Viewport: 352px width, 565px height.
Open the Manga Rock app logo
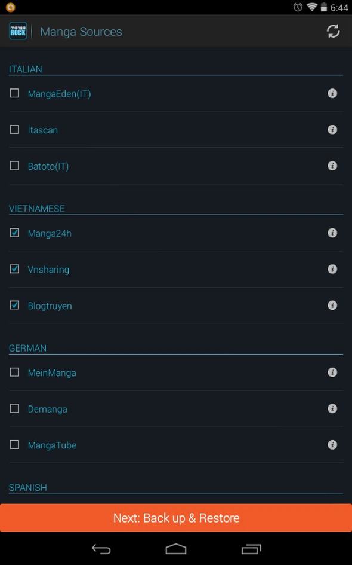(x=18, y=31)
